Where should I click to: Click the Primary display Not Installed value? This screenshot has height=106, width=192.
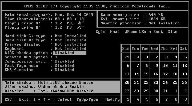(x=70, y=44)
